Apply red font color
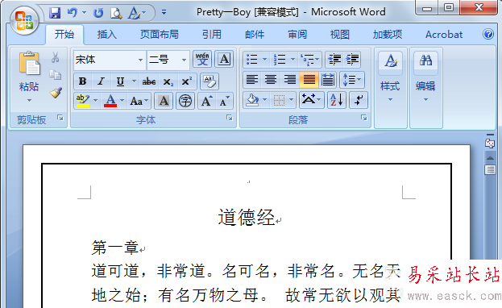 (110, 101)
